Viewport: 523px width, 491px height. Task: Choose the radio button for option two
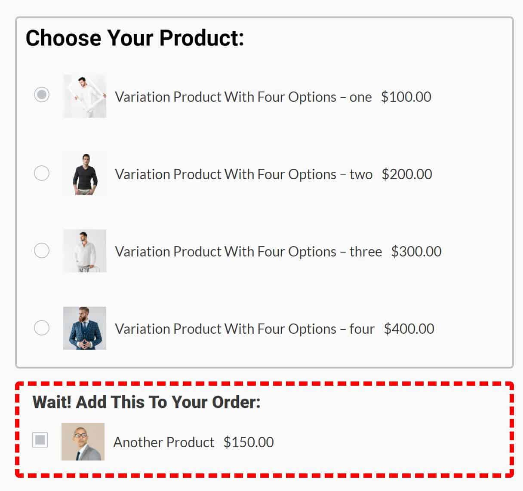pyautogui.click(x=42, y=173)
